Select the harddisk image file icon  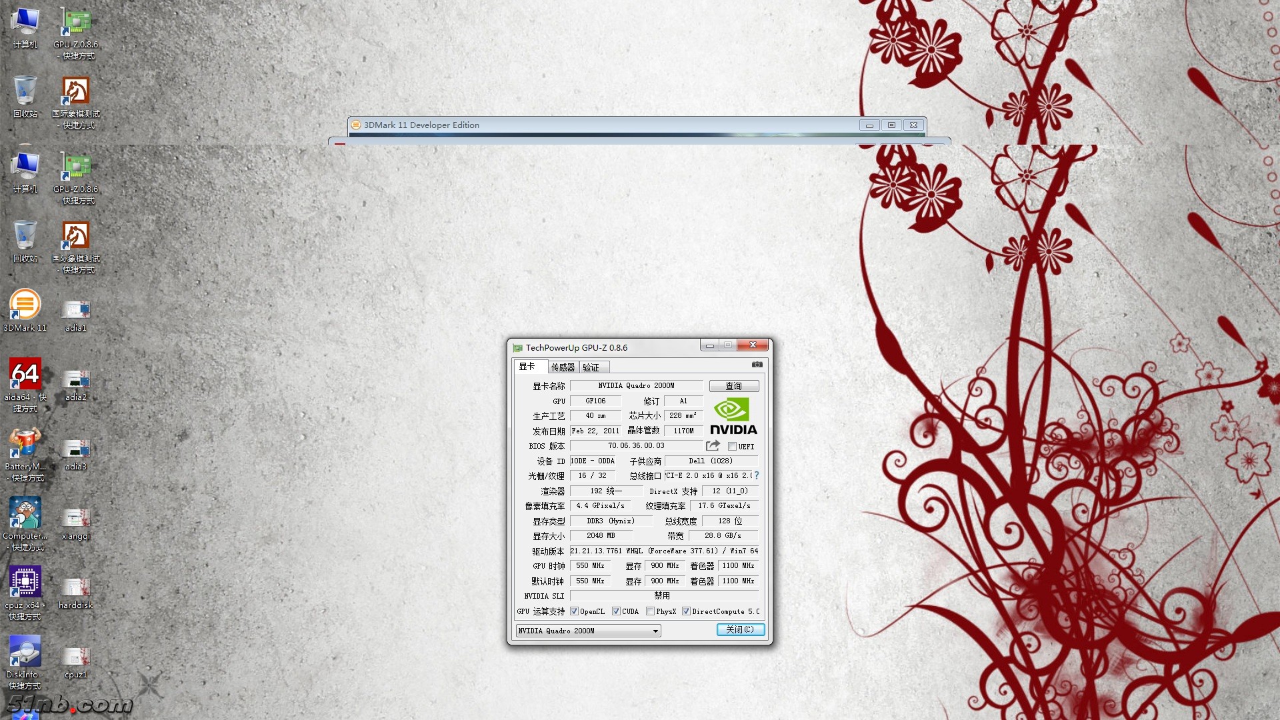click(75, 587)
